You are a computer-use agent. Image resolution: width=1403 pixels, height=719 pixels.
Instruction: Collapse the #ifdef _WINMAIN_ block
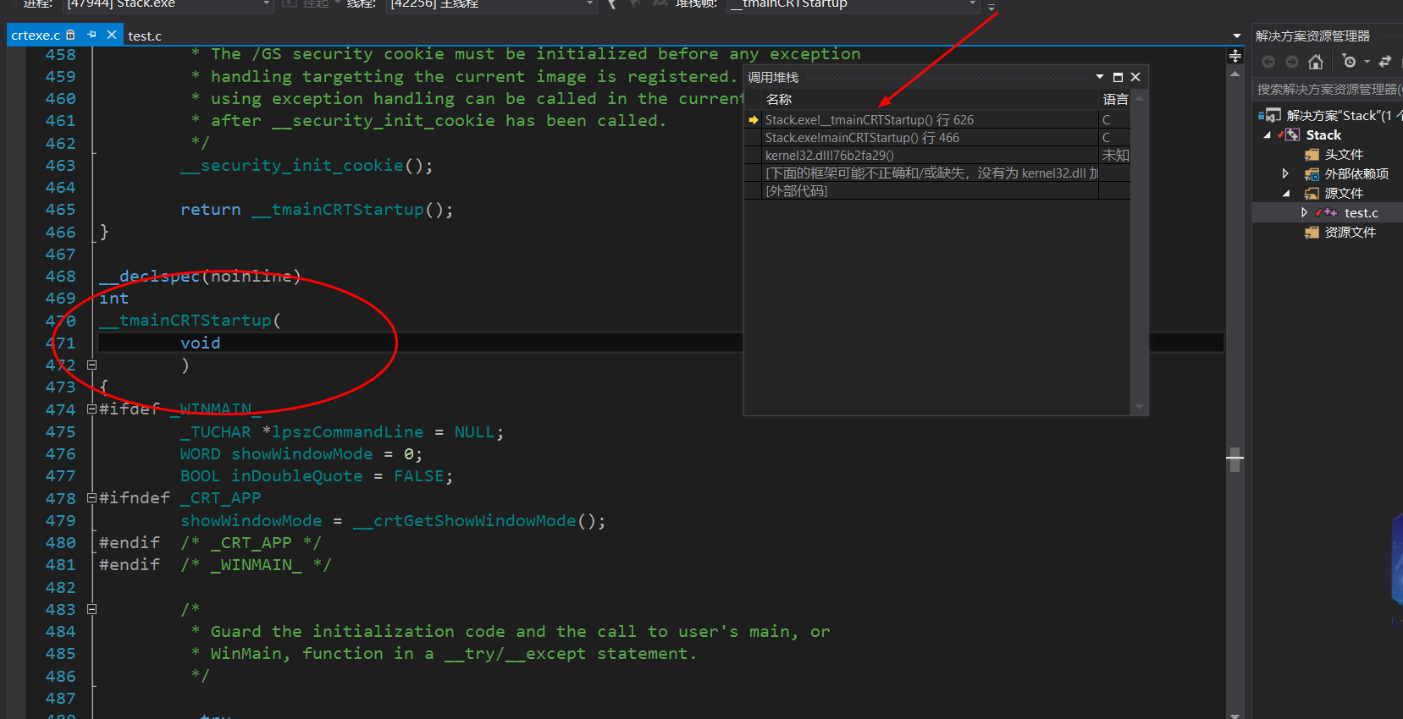(91, 409)
